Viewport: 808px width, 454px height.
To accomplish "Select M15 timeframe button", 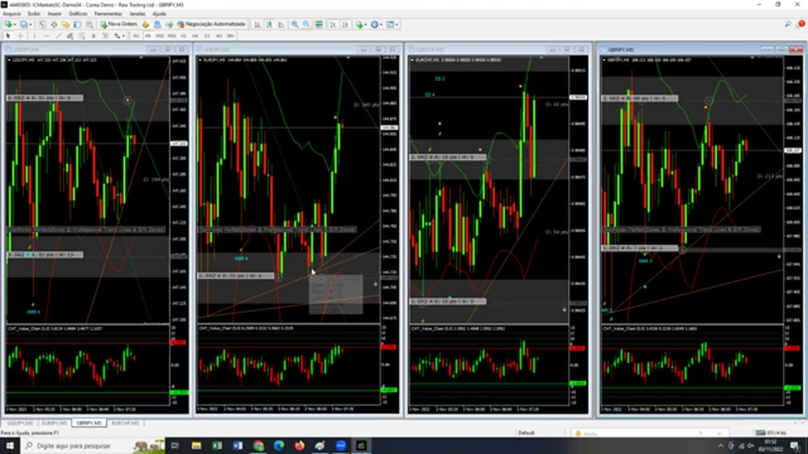I will click(160, 35).
